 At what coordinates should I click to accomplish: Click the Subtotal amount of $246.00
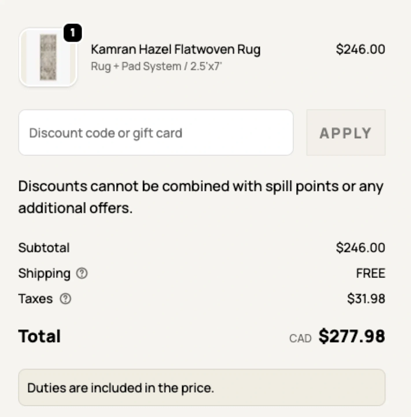[360, 248]
